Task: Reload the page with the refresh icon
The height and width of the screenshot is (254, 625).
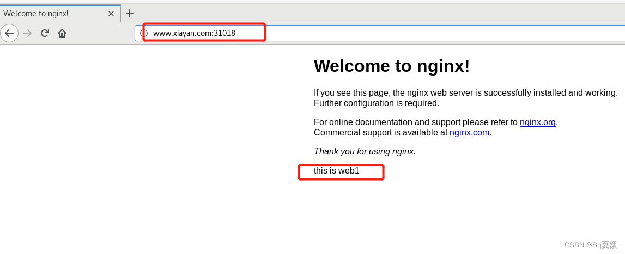Action: tap(45, 33)
